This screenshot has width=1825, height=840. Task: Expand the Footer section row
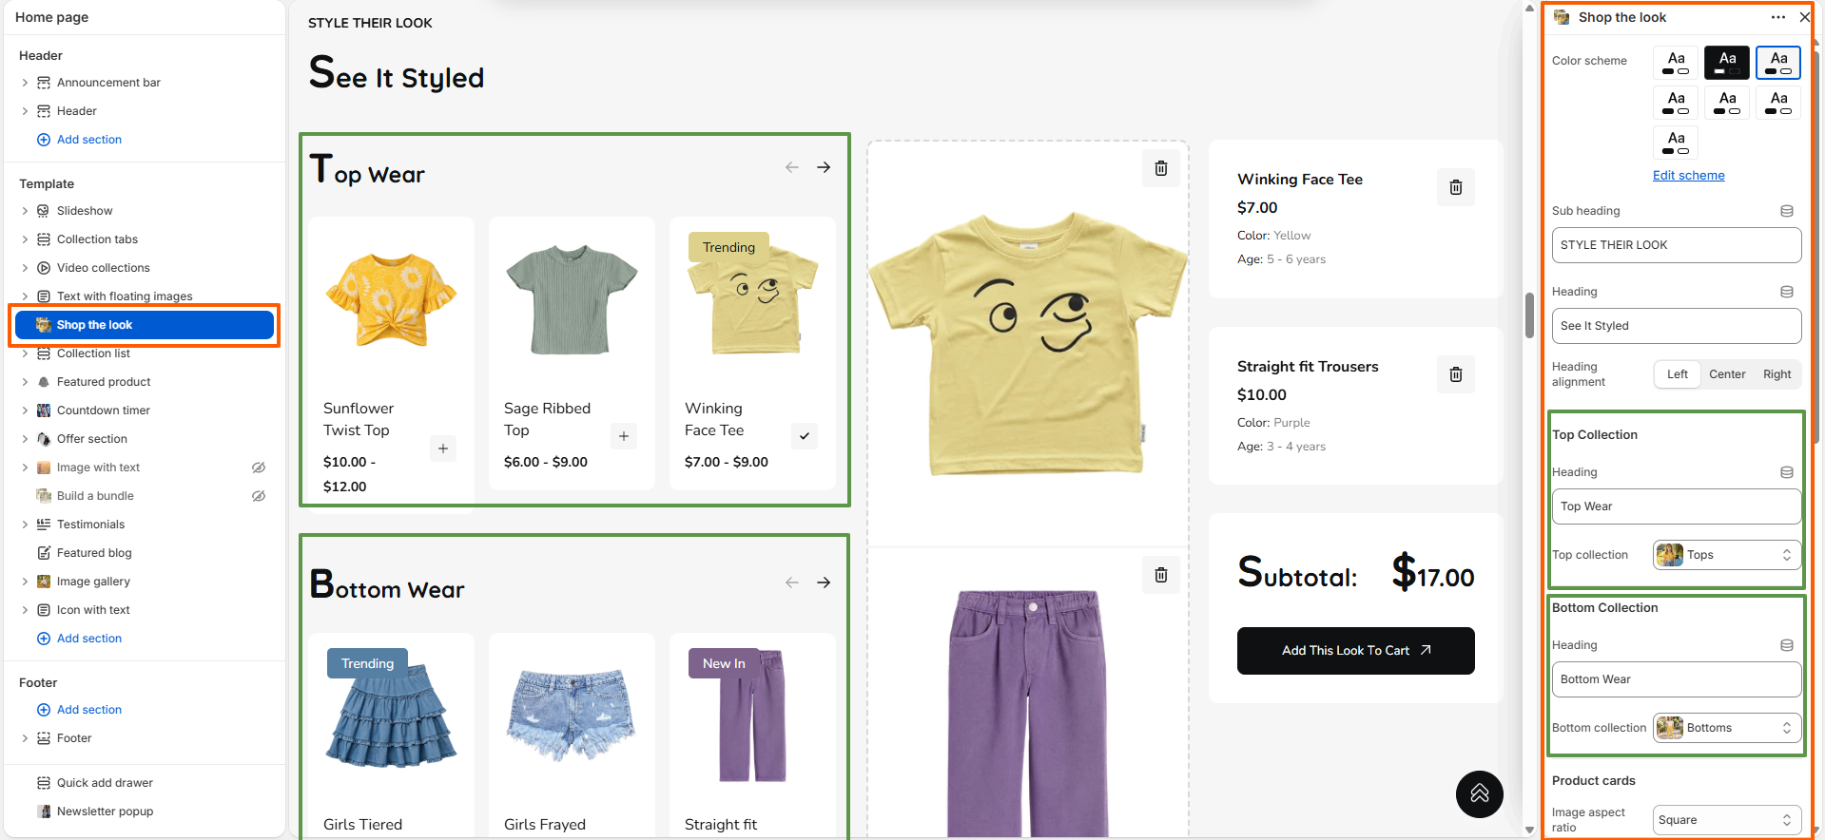click(25, 738)
